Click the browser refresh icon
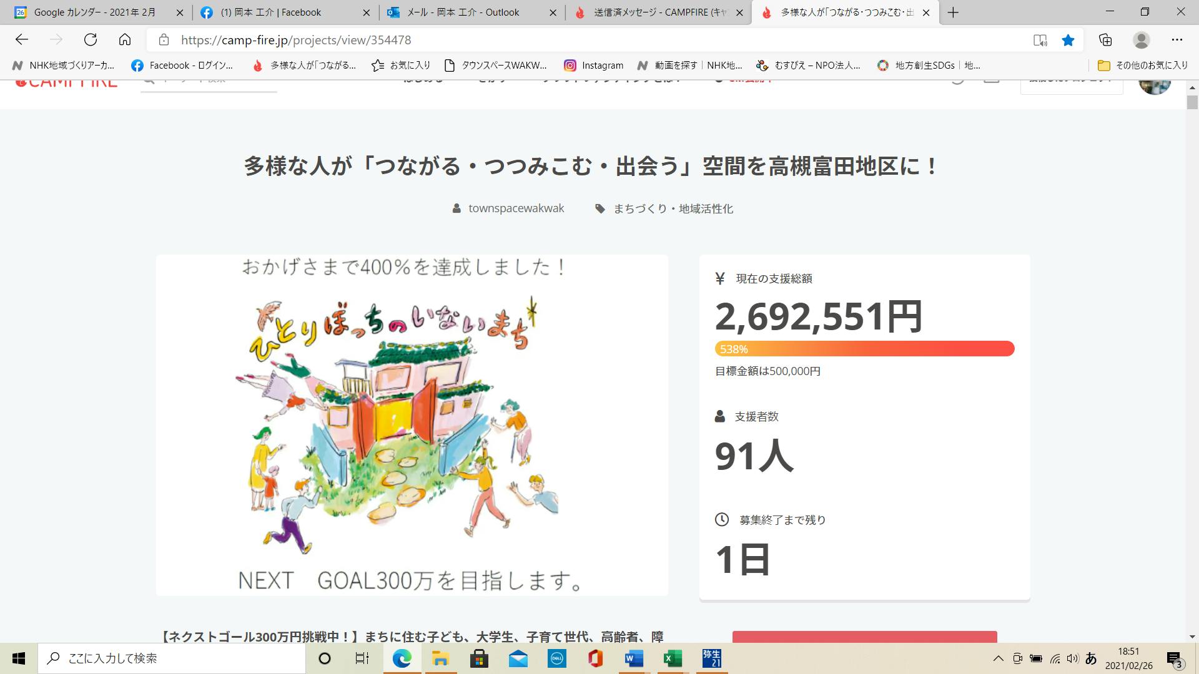The width and height of the screenshot is (1199, 674). click(x=91, y=40)
